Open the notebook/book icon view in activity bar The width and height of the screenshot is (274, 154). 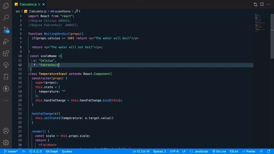click(x=6, y=77)
